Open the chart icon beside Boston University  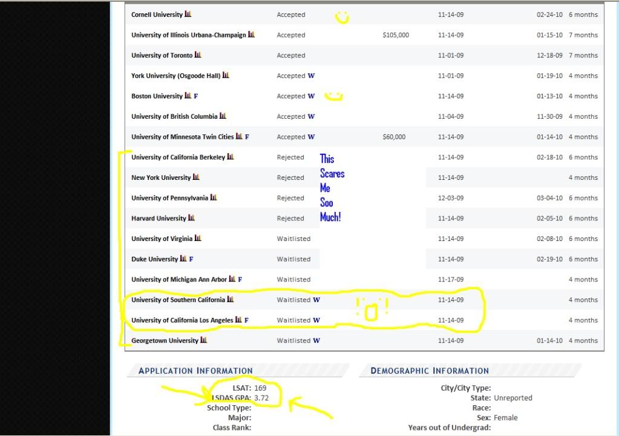(x=188, y=96)
